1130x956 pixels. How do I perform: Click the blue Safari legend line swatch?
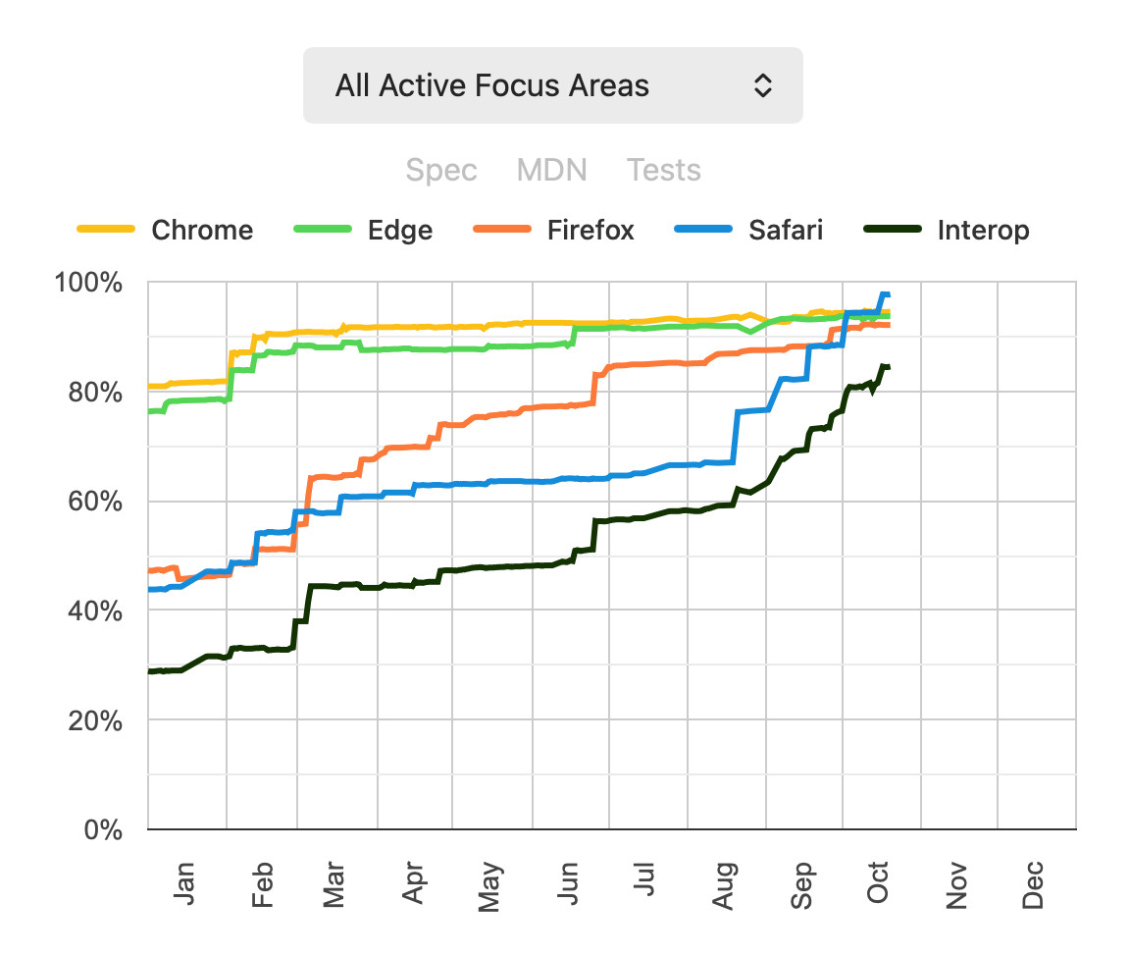tap(704, 231)
